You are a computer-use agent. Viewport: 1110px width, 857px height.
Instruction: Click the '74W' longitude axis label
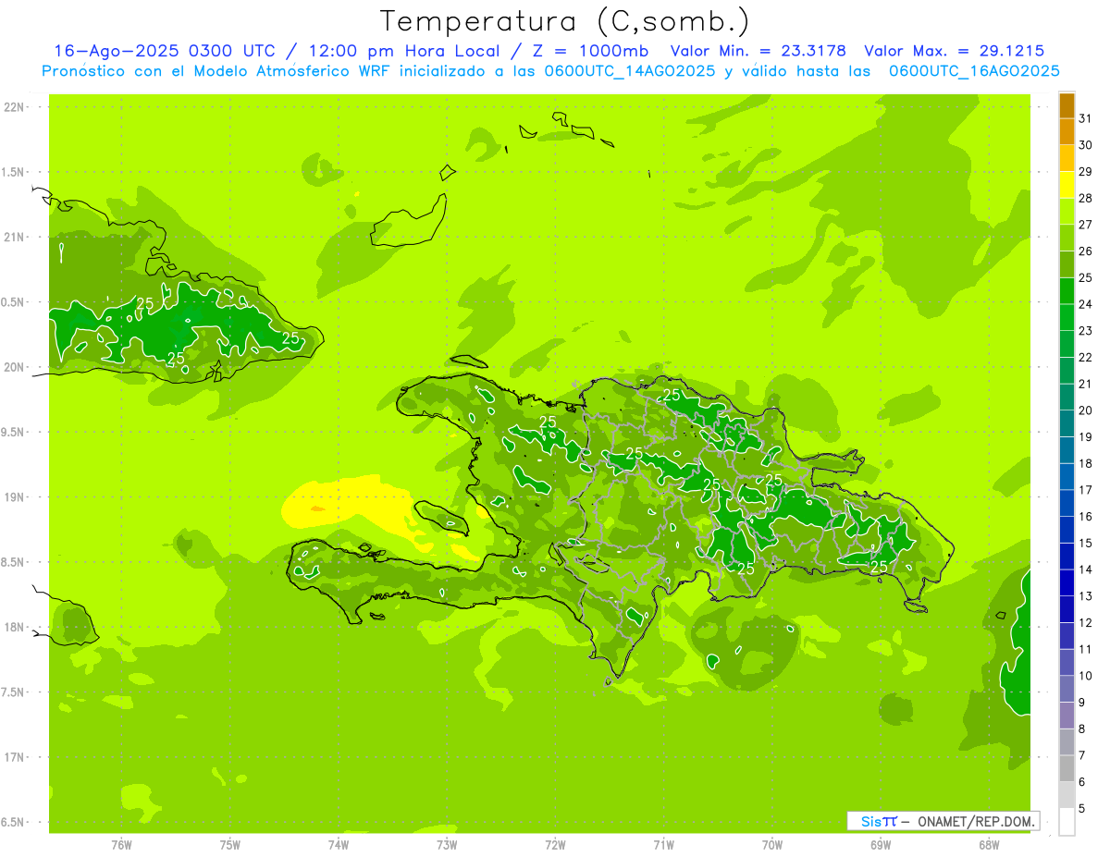(x=339, y=845)
